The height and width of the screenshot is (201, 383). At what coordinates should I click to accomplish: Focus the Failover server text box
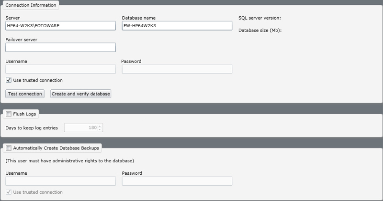point(61,47)
